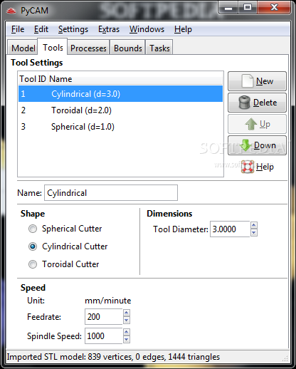
Task: Click the green down arrow icon
Action: [x=245, y=145]
